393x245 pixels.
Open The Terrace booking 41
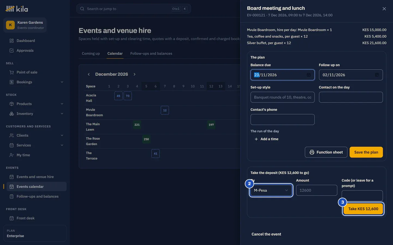[x=156, y=154]
